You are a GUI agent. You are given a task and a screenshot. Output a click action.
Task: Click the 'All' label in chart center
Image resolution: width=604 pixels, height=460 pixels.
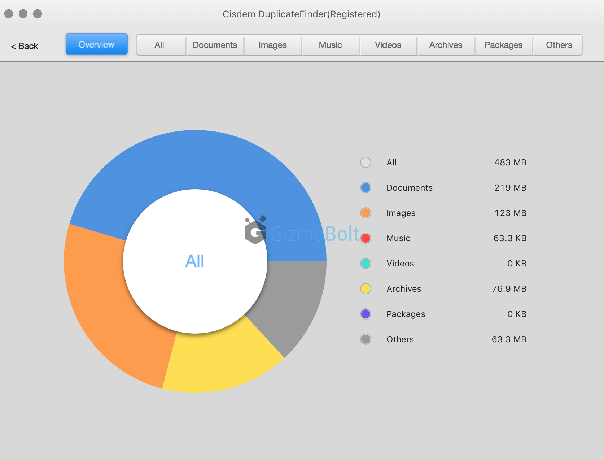click(195, 261)
